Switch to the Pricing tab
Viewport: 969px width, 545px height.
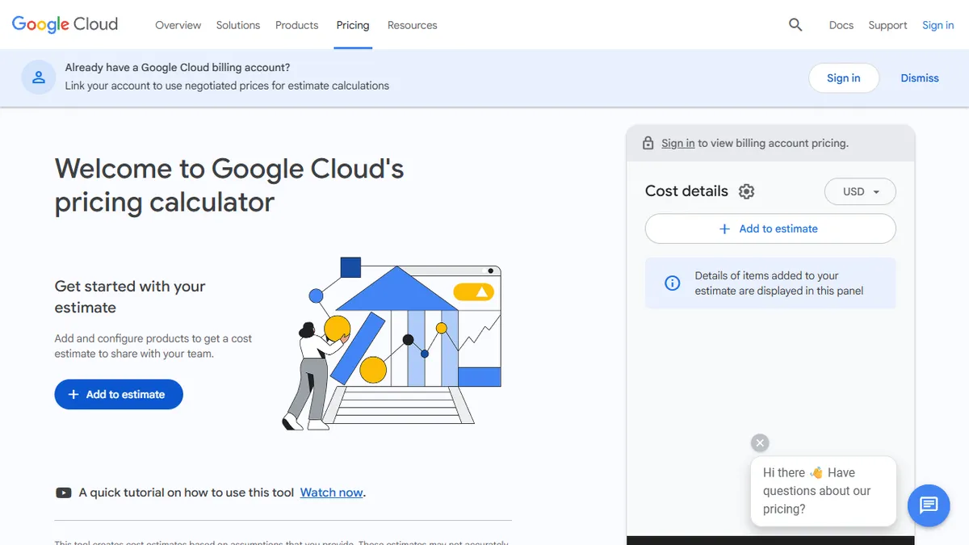click(x=353, y=25)
